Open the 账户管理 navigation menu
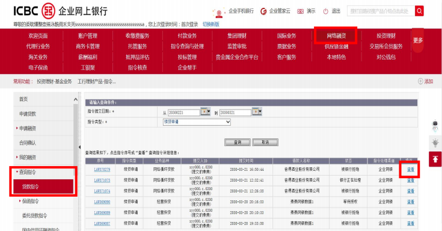The image size is (442, 231). point(88,36)
